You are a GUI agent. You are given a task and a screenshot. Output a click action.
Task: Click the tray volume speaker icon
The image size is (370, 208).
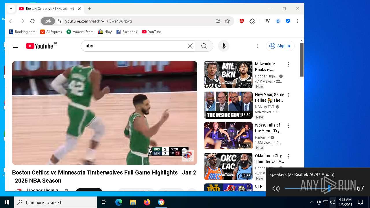(332, 202)
